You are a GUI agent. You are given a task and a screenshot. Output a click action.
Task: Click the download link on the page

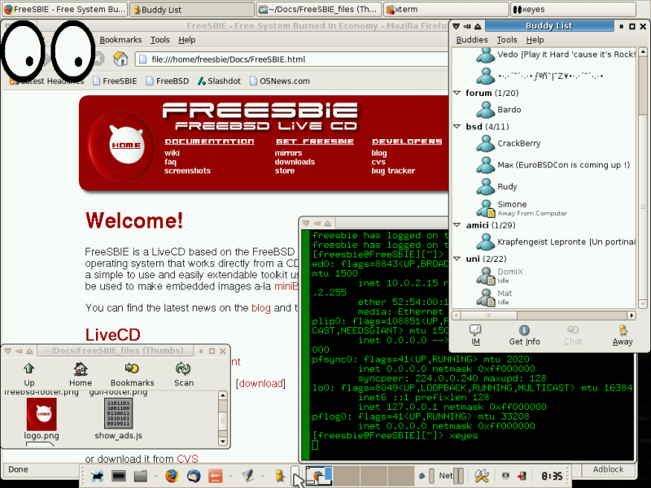coord(260,383)
